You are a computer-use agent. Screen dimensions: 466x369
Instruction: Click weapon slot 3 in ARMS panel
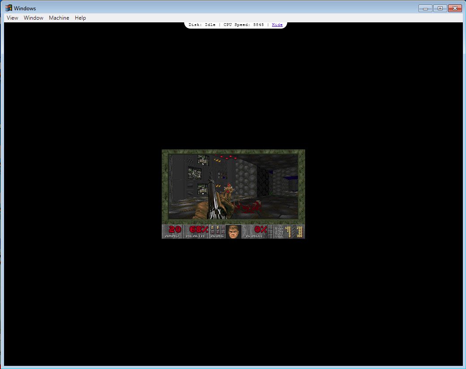[x=218, y=228]
